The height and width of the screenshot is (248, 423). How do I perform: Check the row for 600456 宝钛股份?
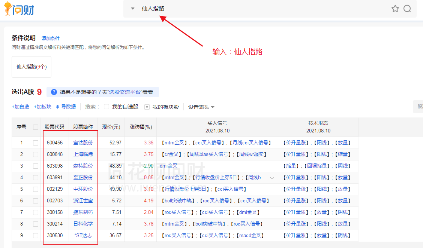35,143
